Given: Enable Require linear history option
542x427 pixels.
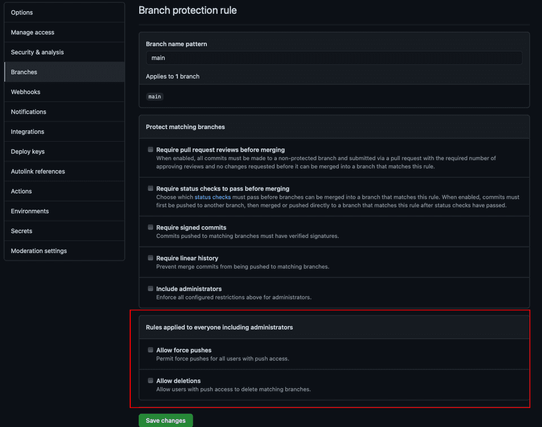Looking at the screenshot, I should (x=151, y=258).
